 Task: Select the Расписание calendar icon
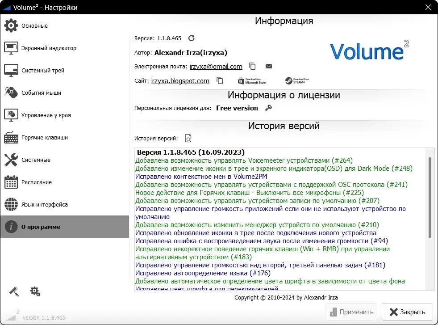click(11, 182)
